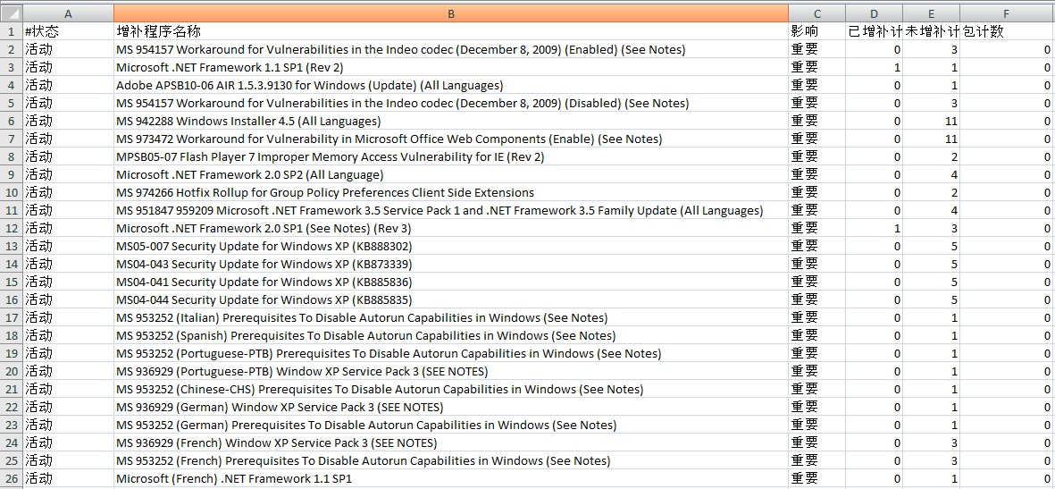Image resolution: width=1055 pixels, height=489 pixels.
Task: Click the '重要' cell for MS 974266 row
Action: tap(816, 192)
